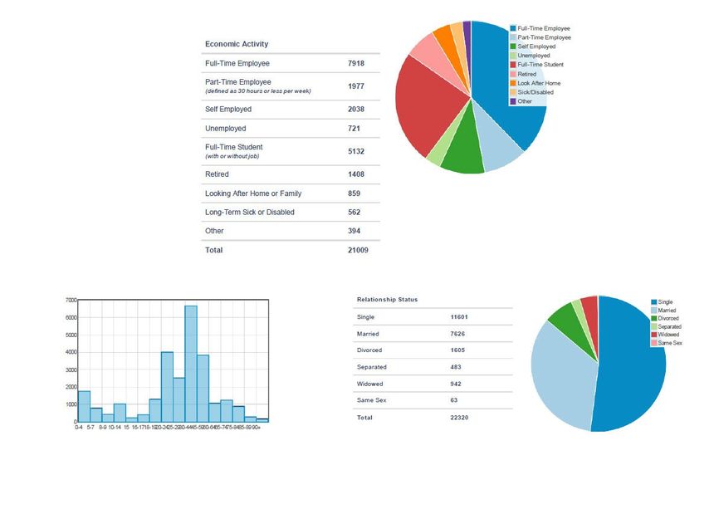Click the Economic Activity table heading
714x509 pixels.
(x=237, y=44)
